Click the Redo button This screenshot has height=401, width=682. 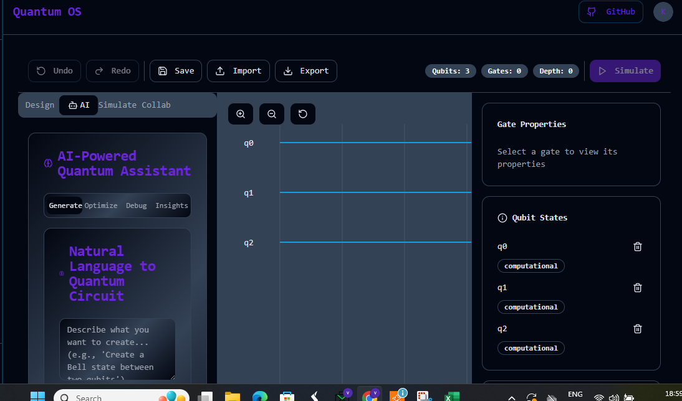pyautogui.click(x=112, y=71)
